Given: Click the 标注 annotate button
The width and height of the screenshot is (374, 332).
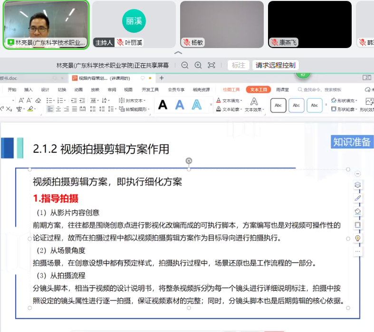Looking at the screenshot, I should tap(238, 65).
